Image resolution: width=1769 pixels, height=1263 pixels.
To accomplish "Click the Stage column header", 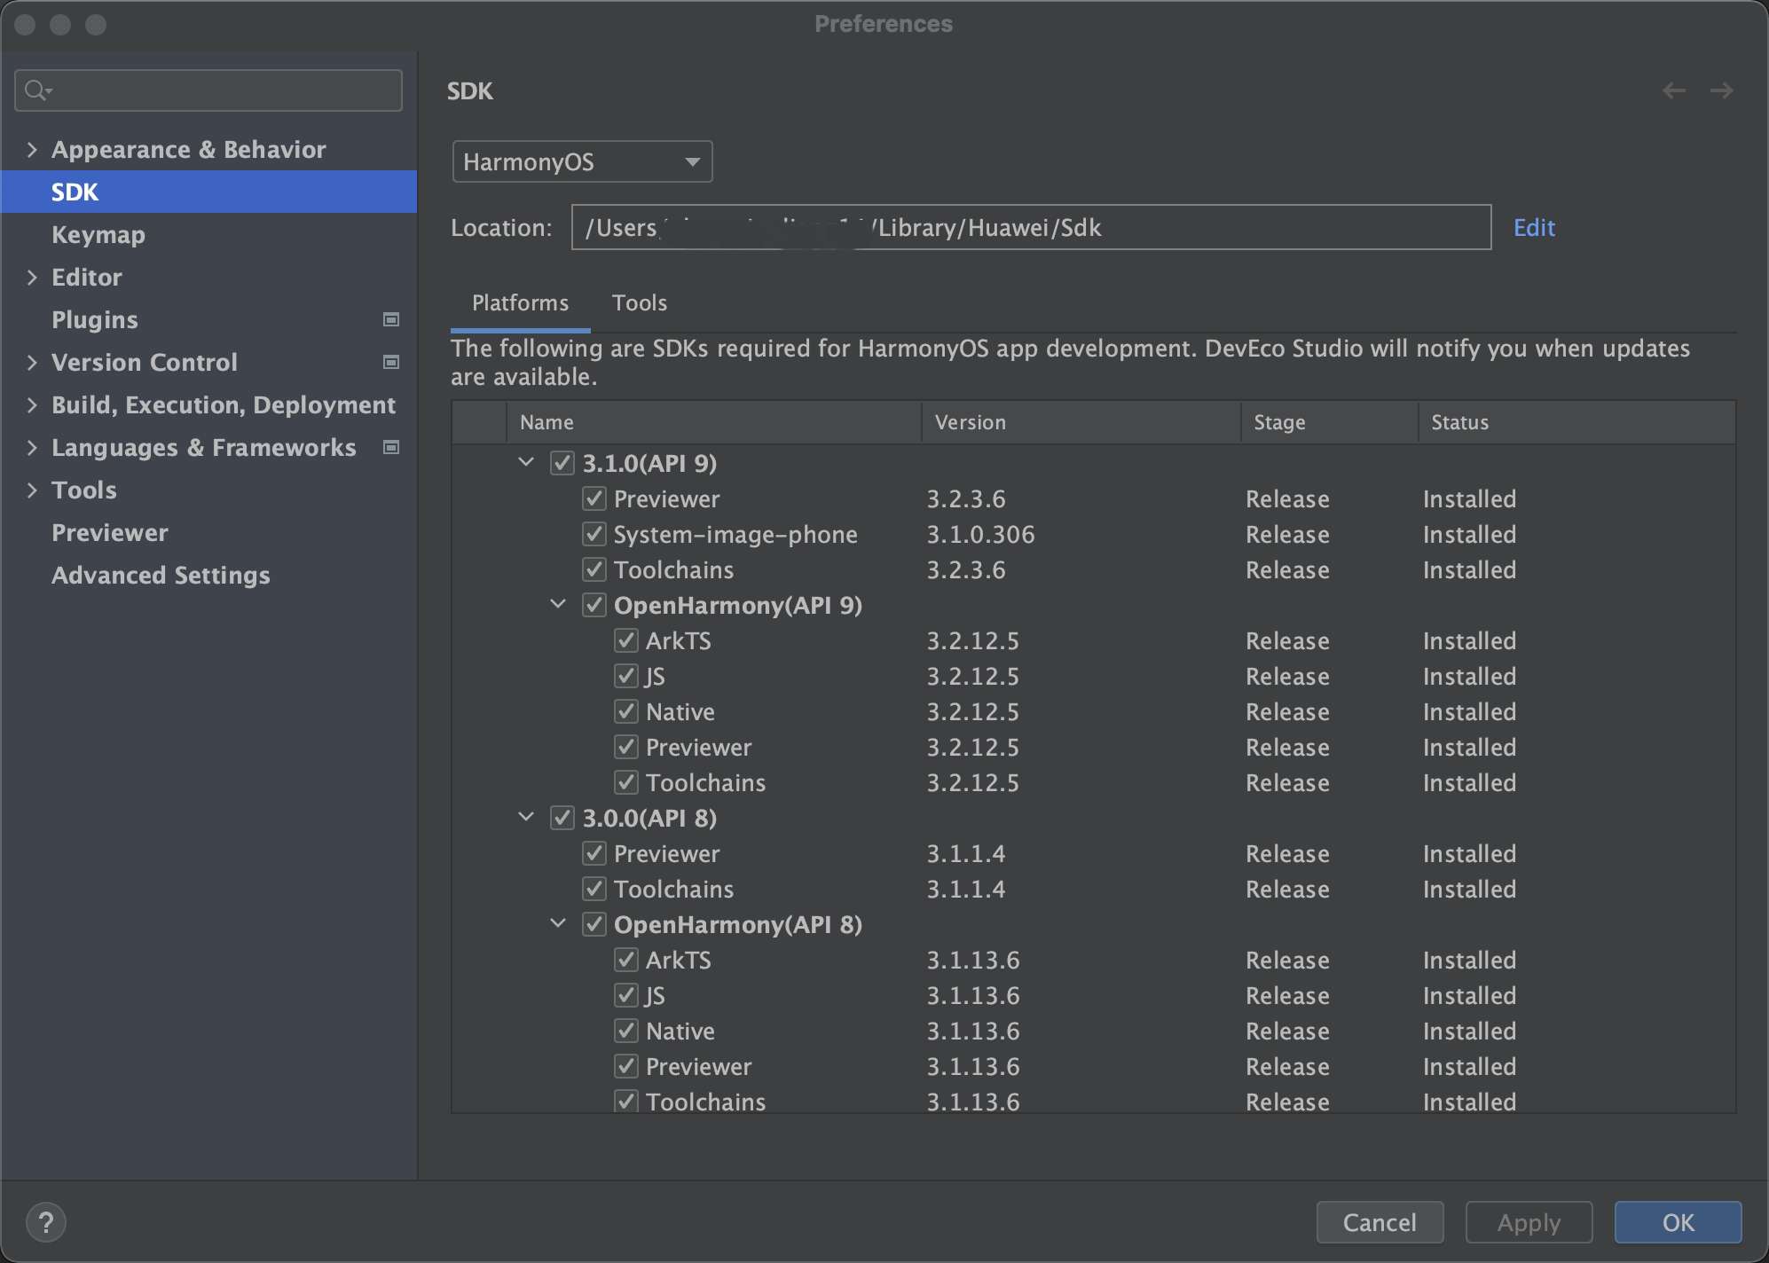I will click(x=1329, y=422).
